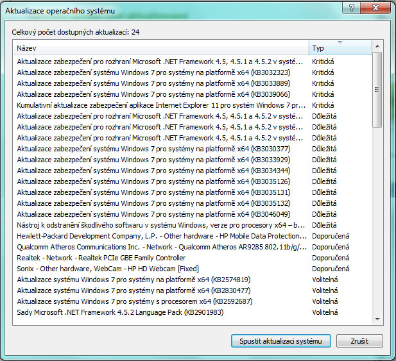The image size is (396, 361).
Task: Select the update row KB3032323
Action: (x=193, y=72)
